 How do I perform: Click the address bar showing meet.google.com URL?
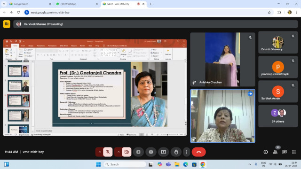[x=148, y=13]
